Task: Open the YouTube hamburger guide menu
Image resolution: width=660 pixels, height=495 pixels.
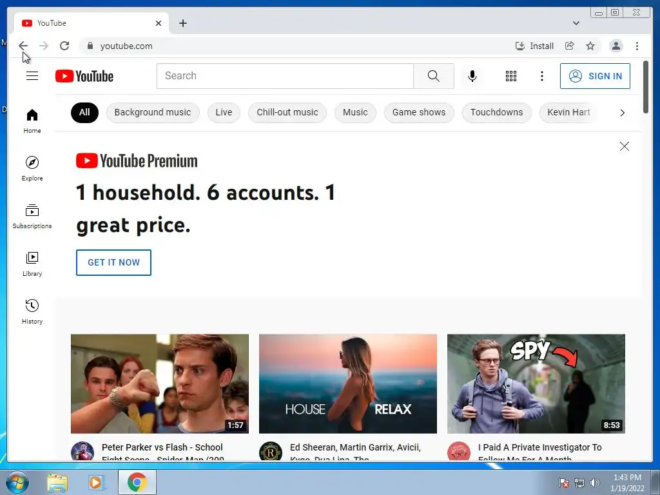Action: click(x=32, y=76)
